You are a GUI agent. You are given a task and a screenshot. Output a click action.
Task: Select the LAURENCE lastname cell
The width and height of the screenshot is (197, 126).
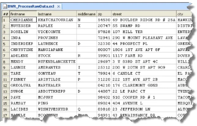[x=57, y=44]
